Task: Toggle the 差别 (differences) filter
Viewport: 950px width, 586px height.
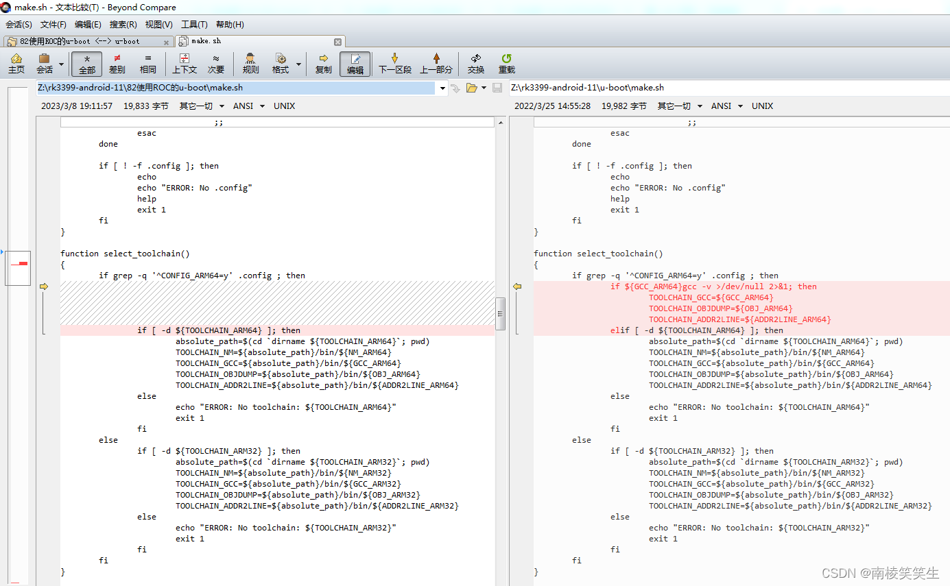Action: tap(117, 63)
